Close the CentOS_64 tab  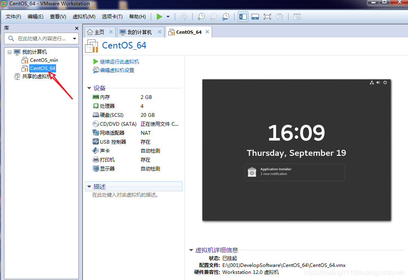tap(207, 32)
